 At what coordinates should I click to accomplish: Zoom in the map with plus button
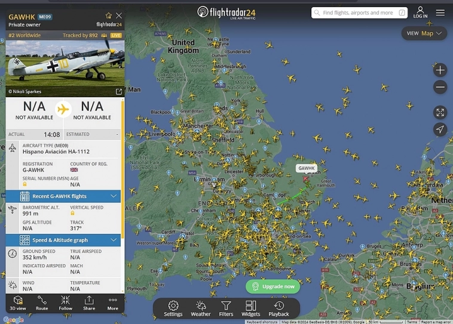[440, 70]
